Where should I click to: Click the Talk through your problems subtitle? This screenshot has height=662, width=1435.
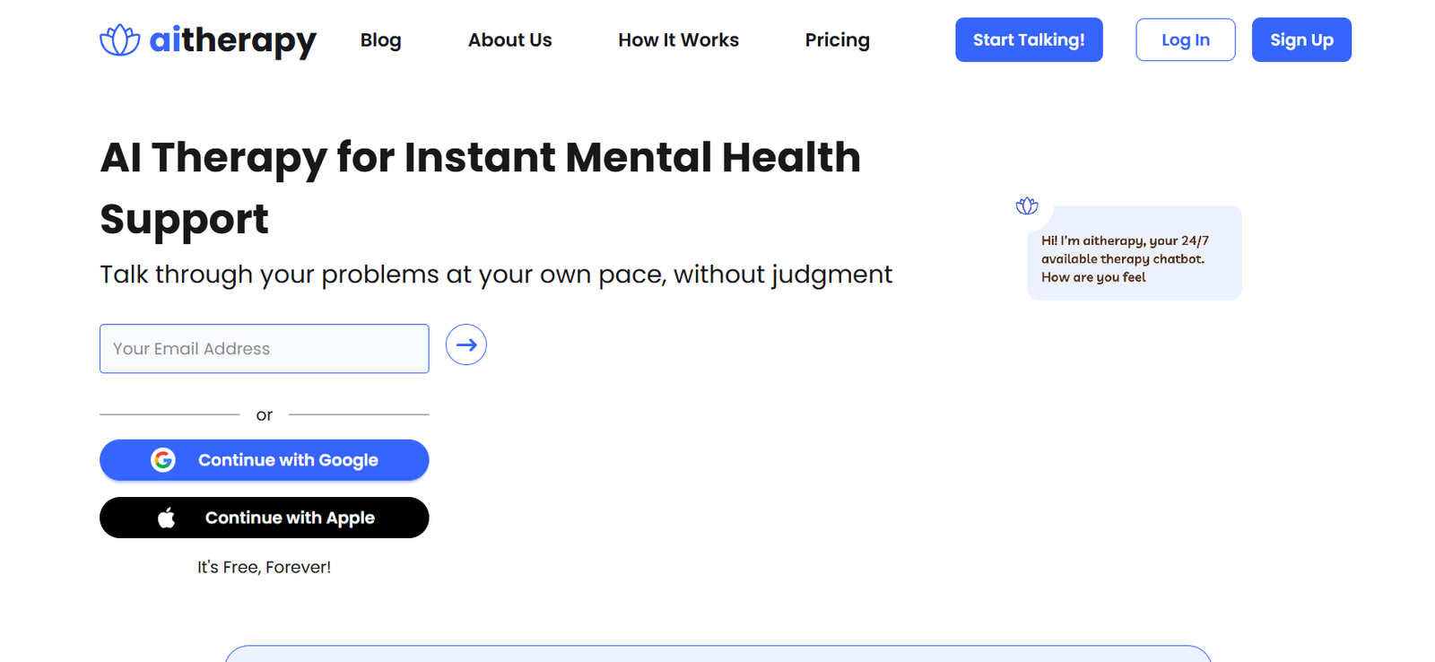point(496,274)
